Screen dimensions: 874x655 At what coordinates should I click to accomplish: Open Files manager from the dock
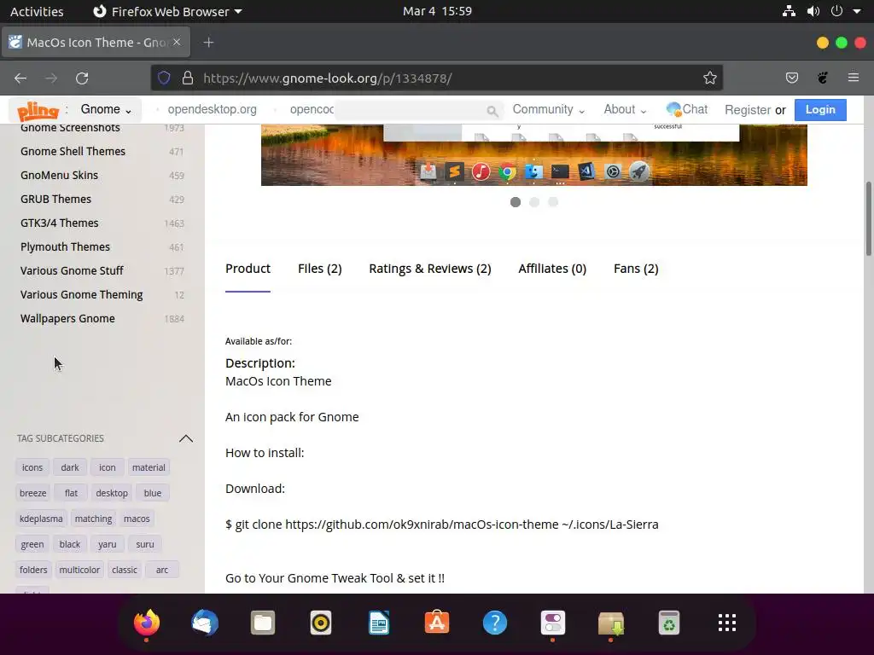pyautogui.click(x=263, y=623)
